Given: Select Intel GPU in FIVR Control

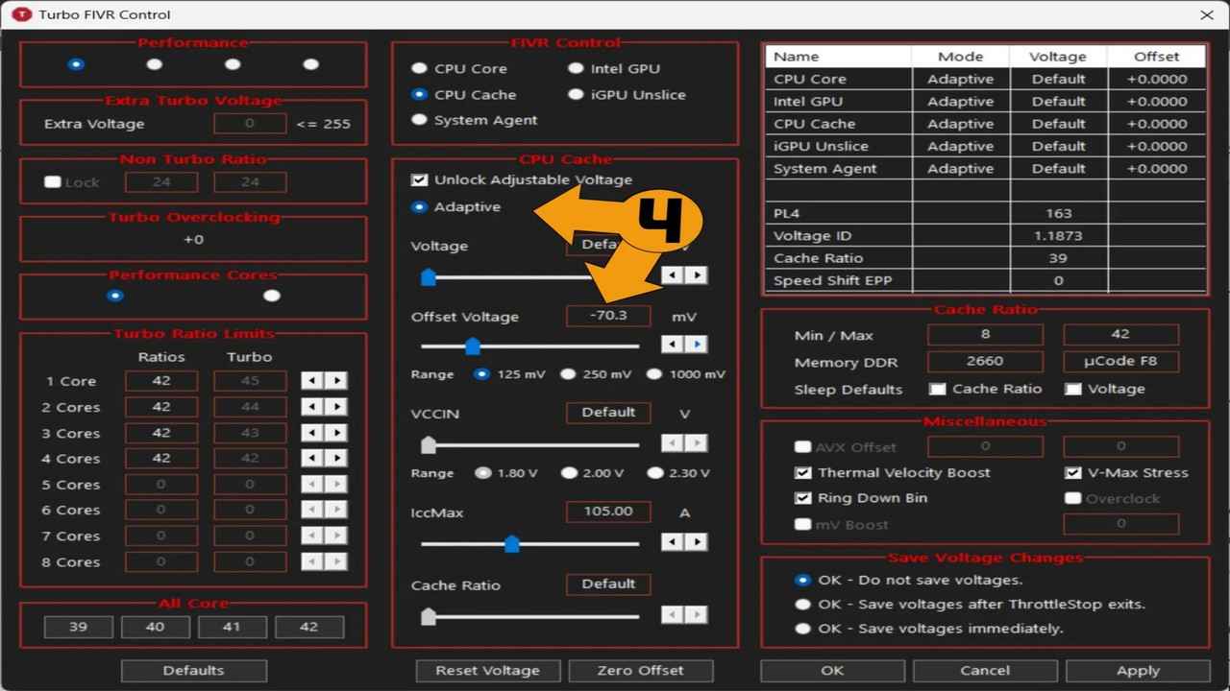Looking at the screenshot, I should point(576,68).
